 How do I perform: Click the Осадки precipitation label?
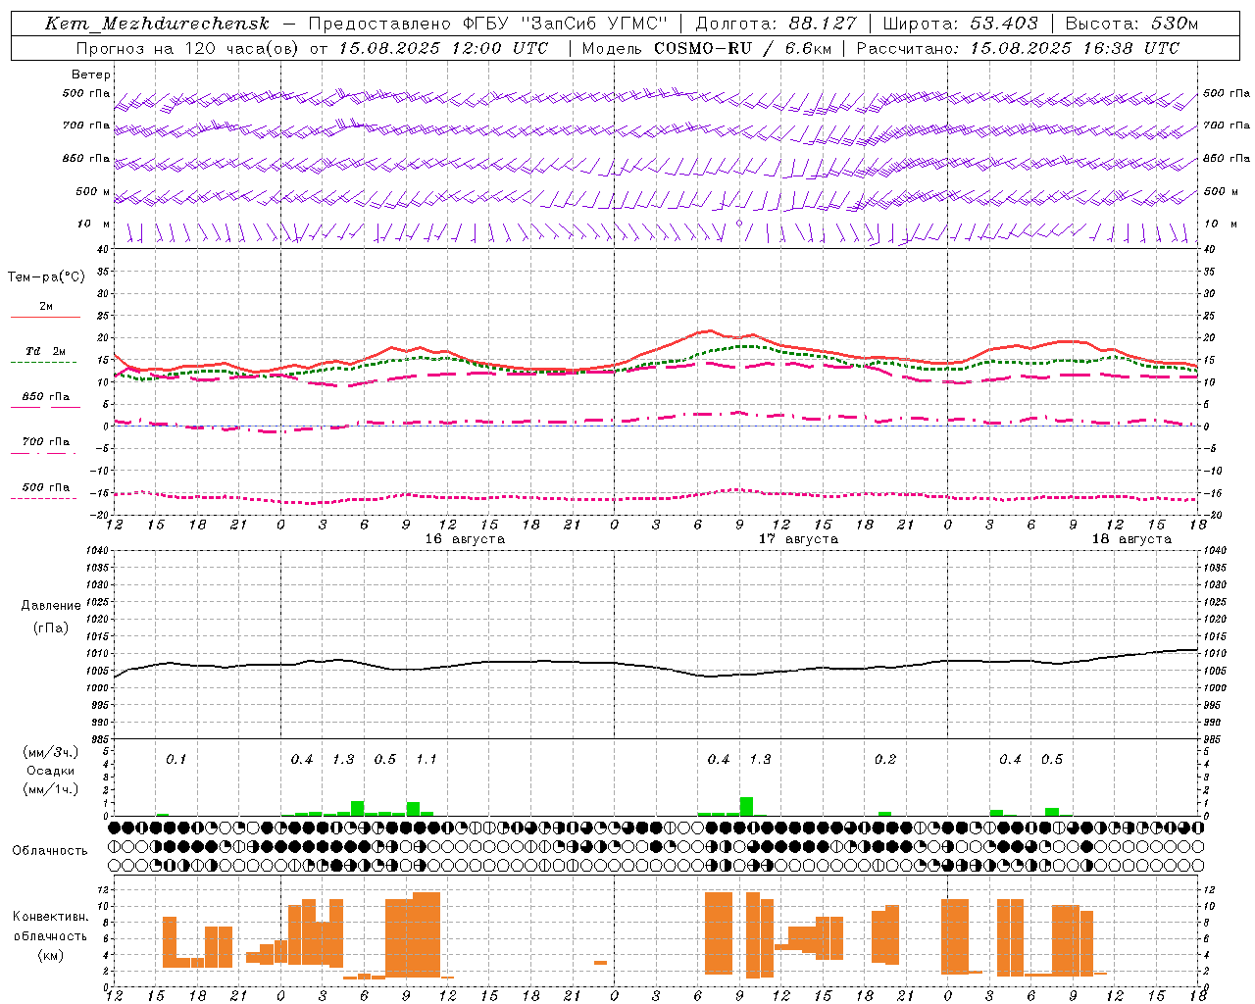coord(51,771)
